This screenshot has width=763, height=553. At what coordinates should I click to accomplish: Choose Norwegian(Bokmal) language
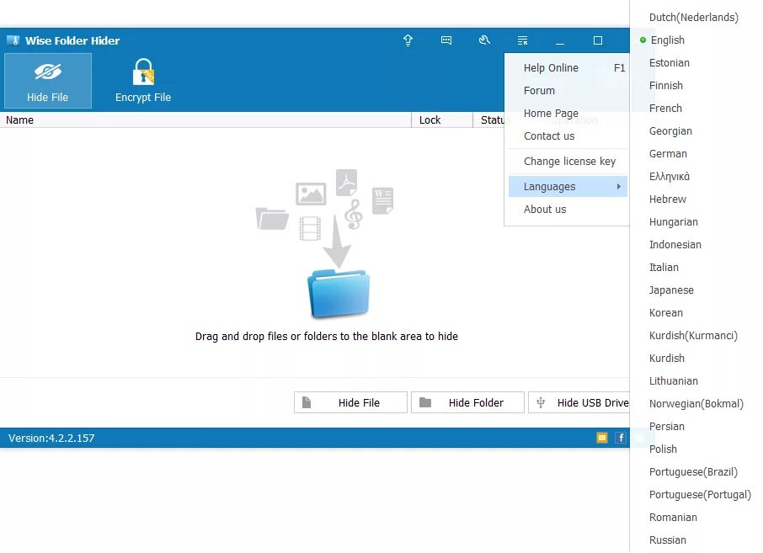click(x=696, y=404)
